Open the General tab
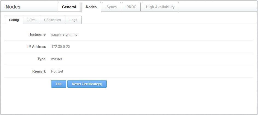This screenshot has width=258, height=115. (69, 7)
